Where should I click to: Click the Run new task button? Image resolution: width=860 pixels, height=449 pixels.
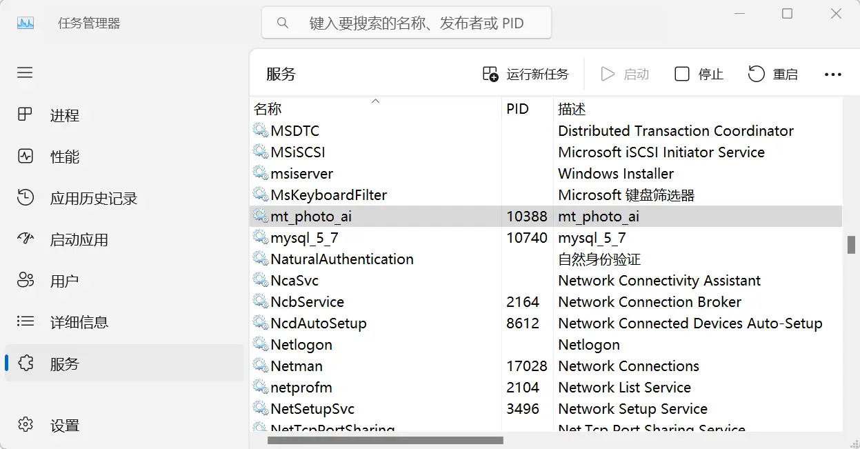click(526, 74)
